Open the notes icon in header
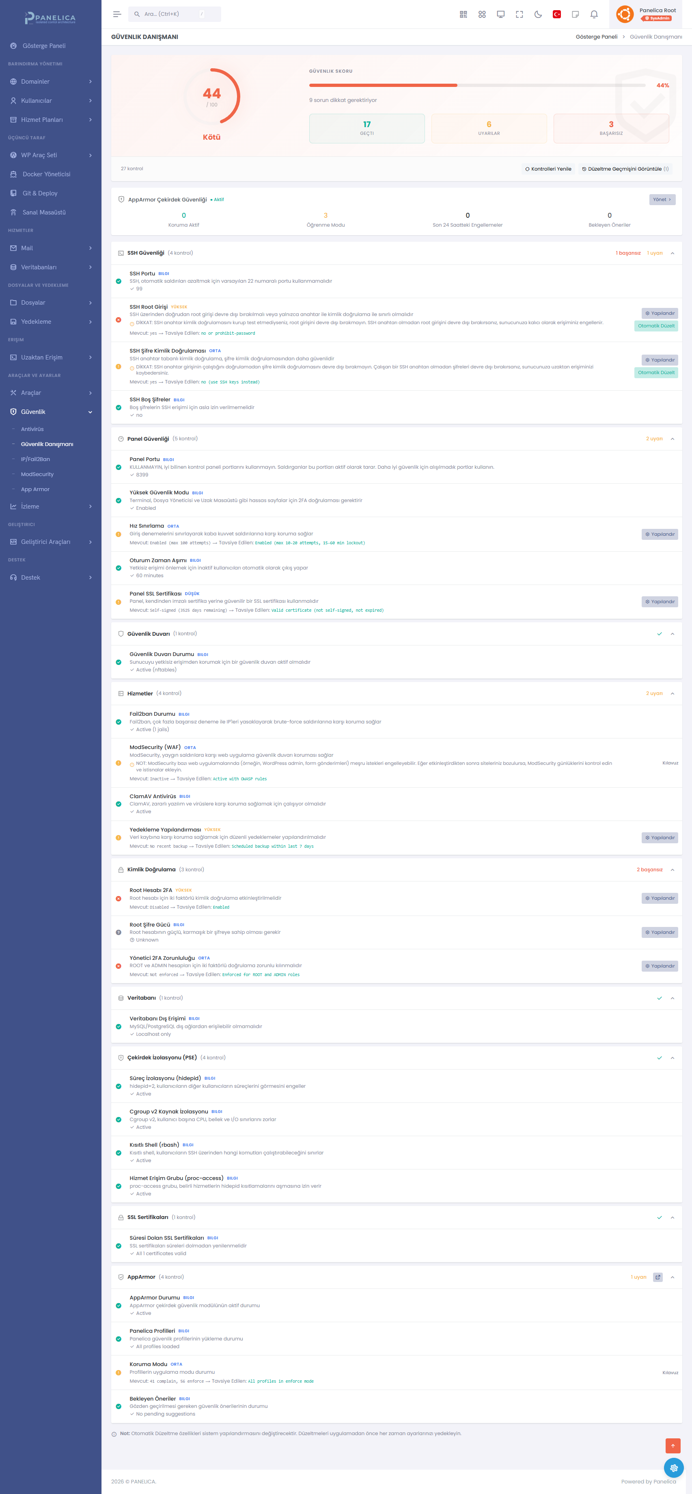The width and height of the screenshot is (692, 1494). point(575,15)
